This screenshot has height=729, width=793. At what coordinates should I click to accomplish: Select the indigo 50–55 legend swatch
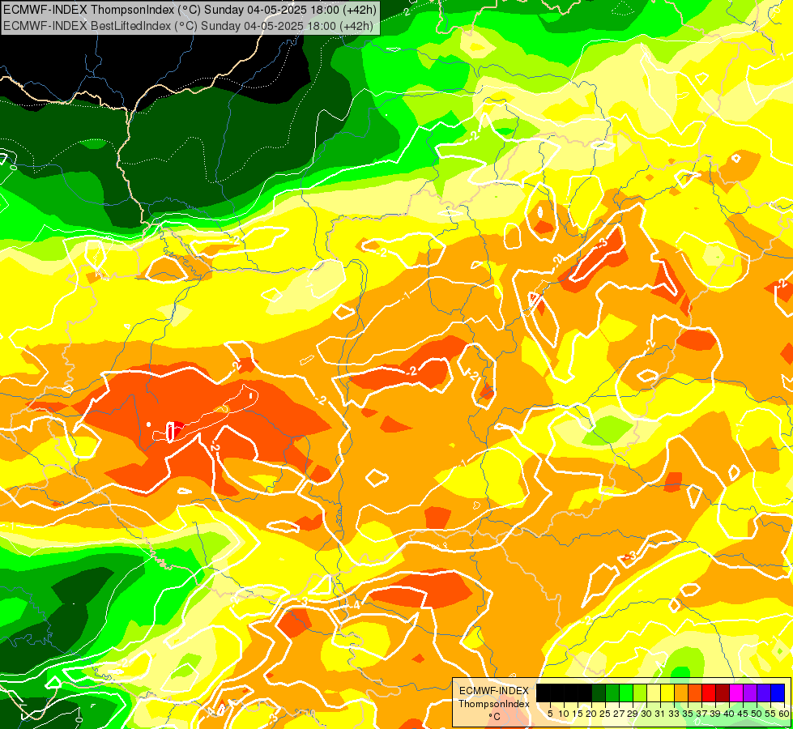(764, 693)
